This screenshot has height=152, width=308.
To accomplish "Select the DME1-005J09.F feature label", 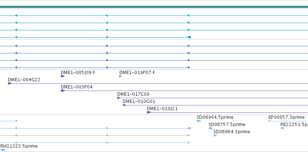I will point(78,73).
